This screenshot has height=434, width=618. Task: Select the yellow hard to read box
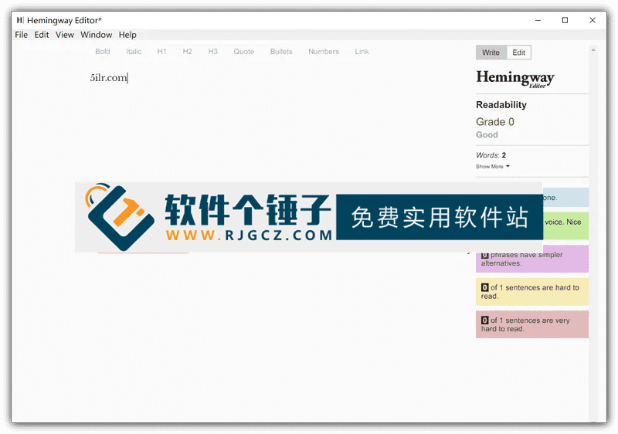coord(532,292)
